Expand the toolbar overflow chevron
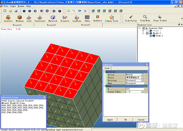Screen dimensions: 183x131 [182, 18]
